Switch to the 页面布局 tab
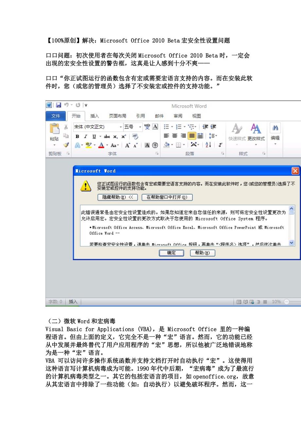Viewport: 301px width, 426px height. [x=117, y=116]
